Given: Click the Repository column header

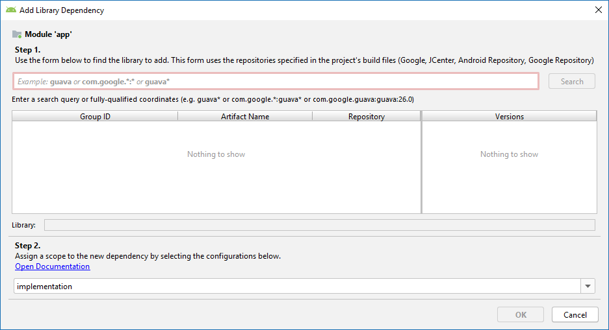Looking at the screenshot, I should click(x=367, y=116).
